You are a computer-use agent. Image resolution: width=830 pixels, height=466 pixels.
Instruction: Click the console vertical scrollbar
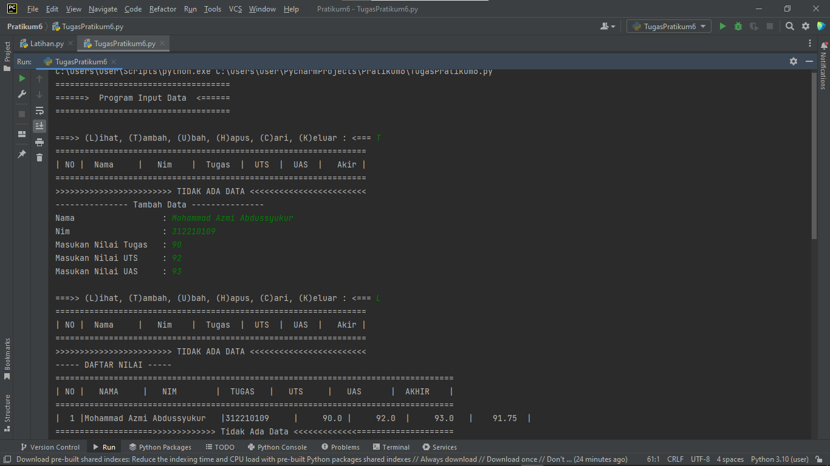click(x=814, y=155)
